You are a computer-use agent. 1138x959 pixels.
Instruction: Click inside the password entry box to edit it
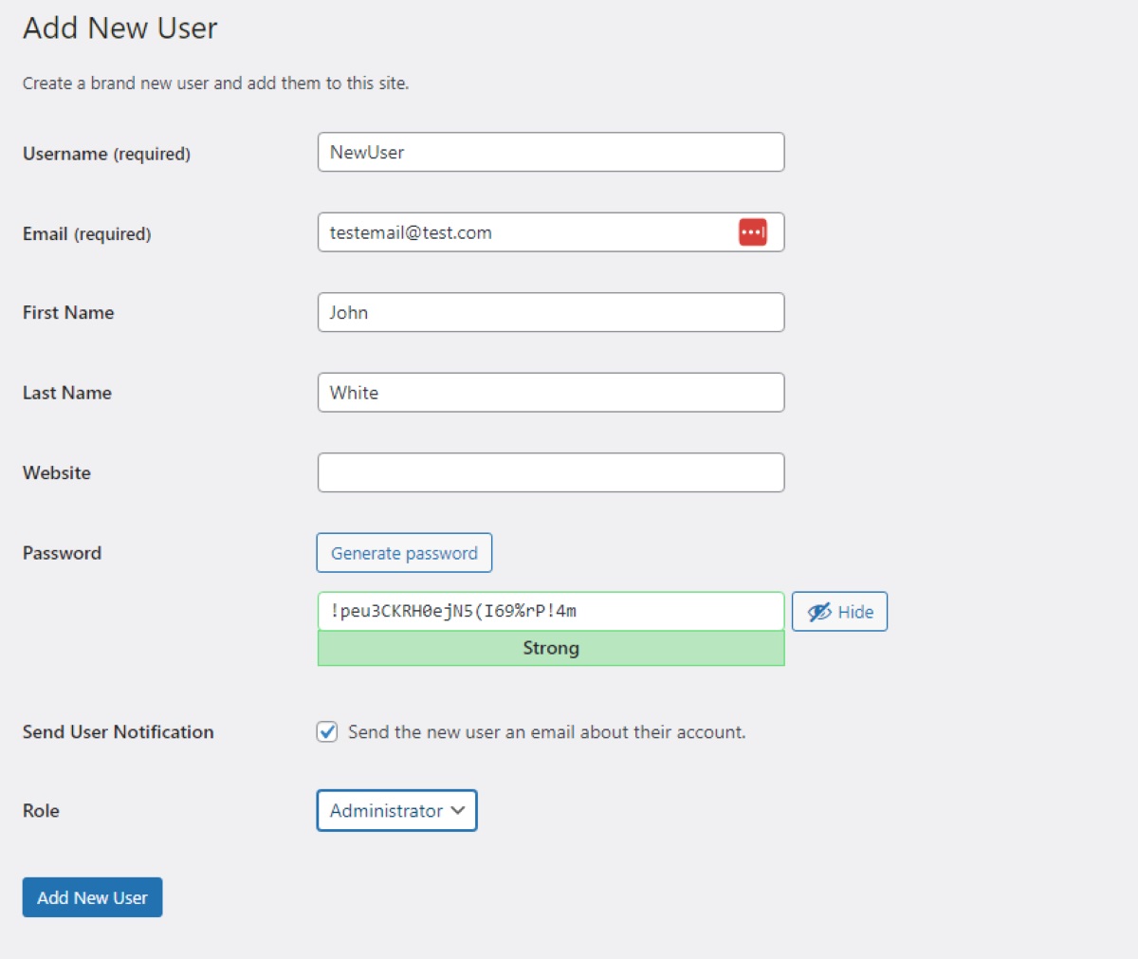[x=550, y=611]
